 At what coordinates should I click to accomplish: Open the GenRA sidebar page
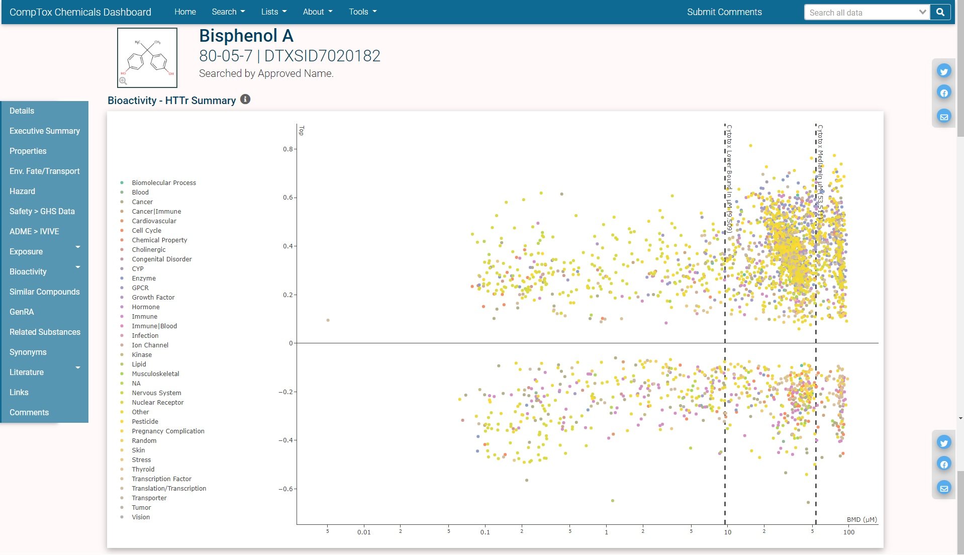coord(21,312)
